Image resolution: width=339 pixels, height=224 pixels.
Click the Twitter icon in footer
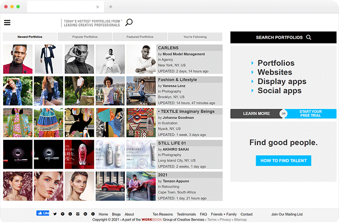pyautogui.click(x=55, y=214)
